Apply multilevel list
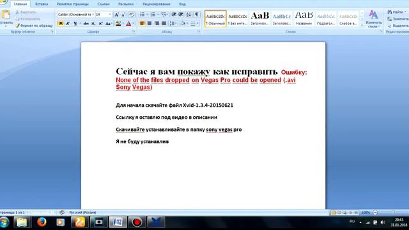 (164, 14)
